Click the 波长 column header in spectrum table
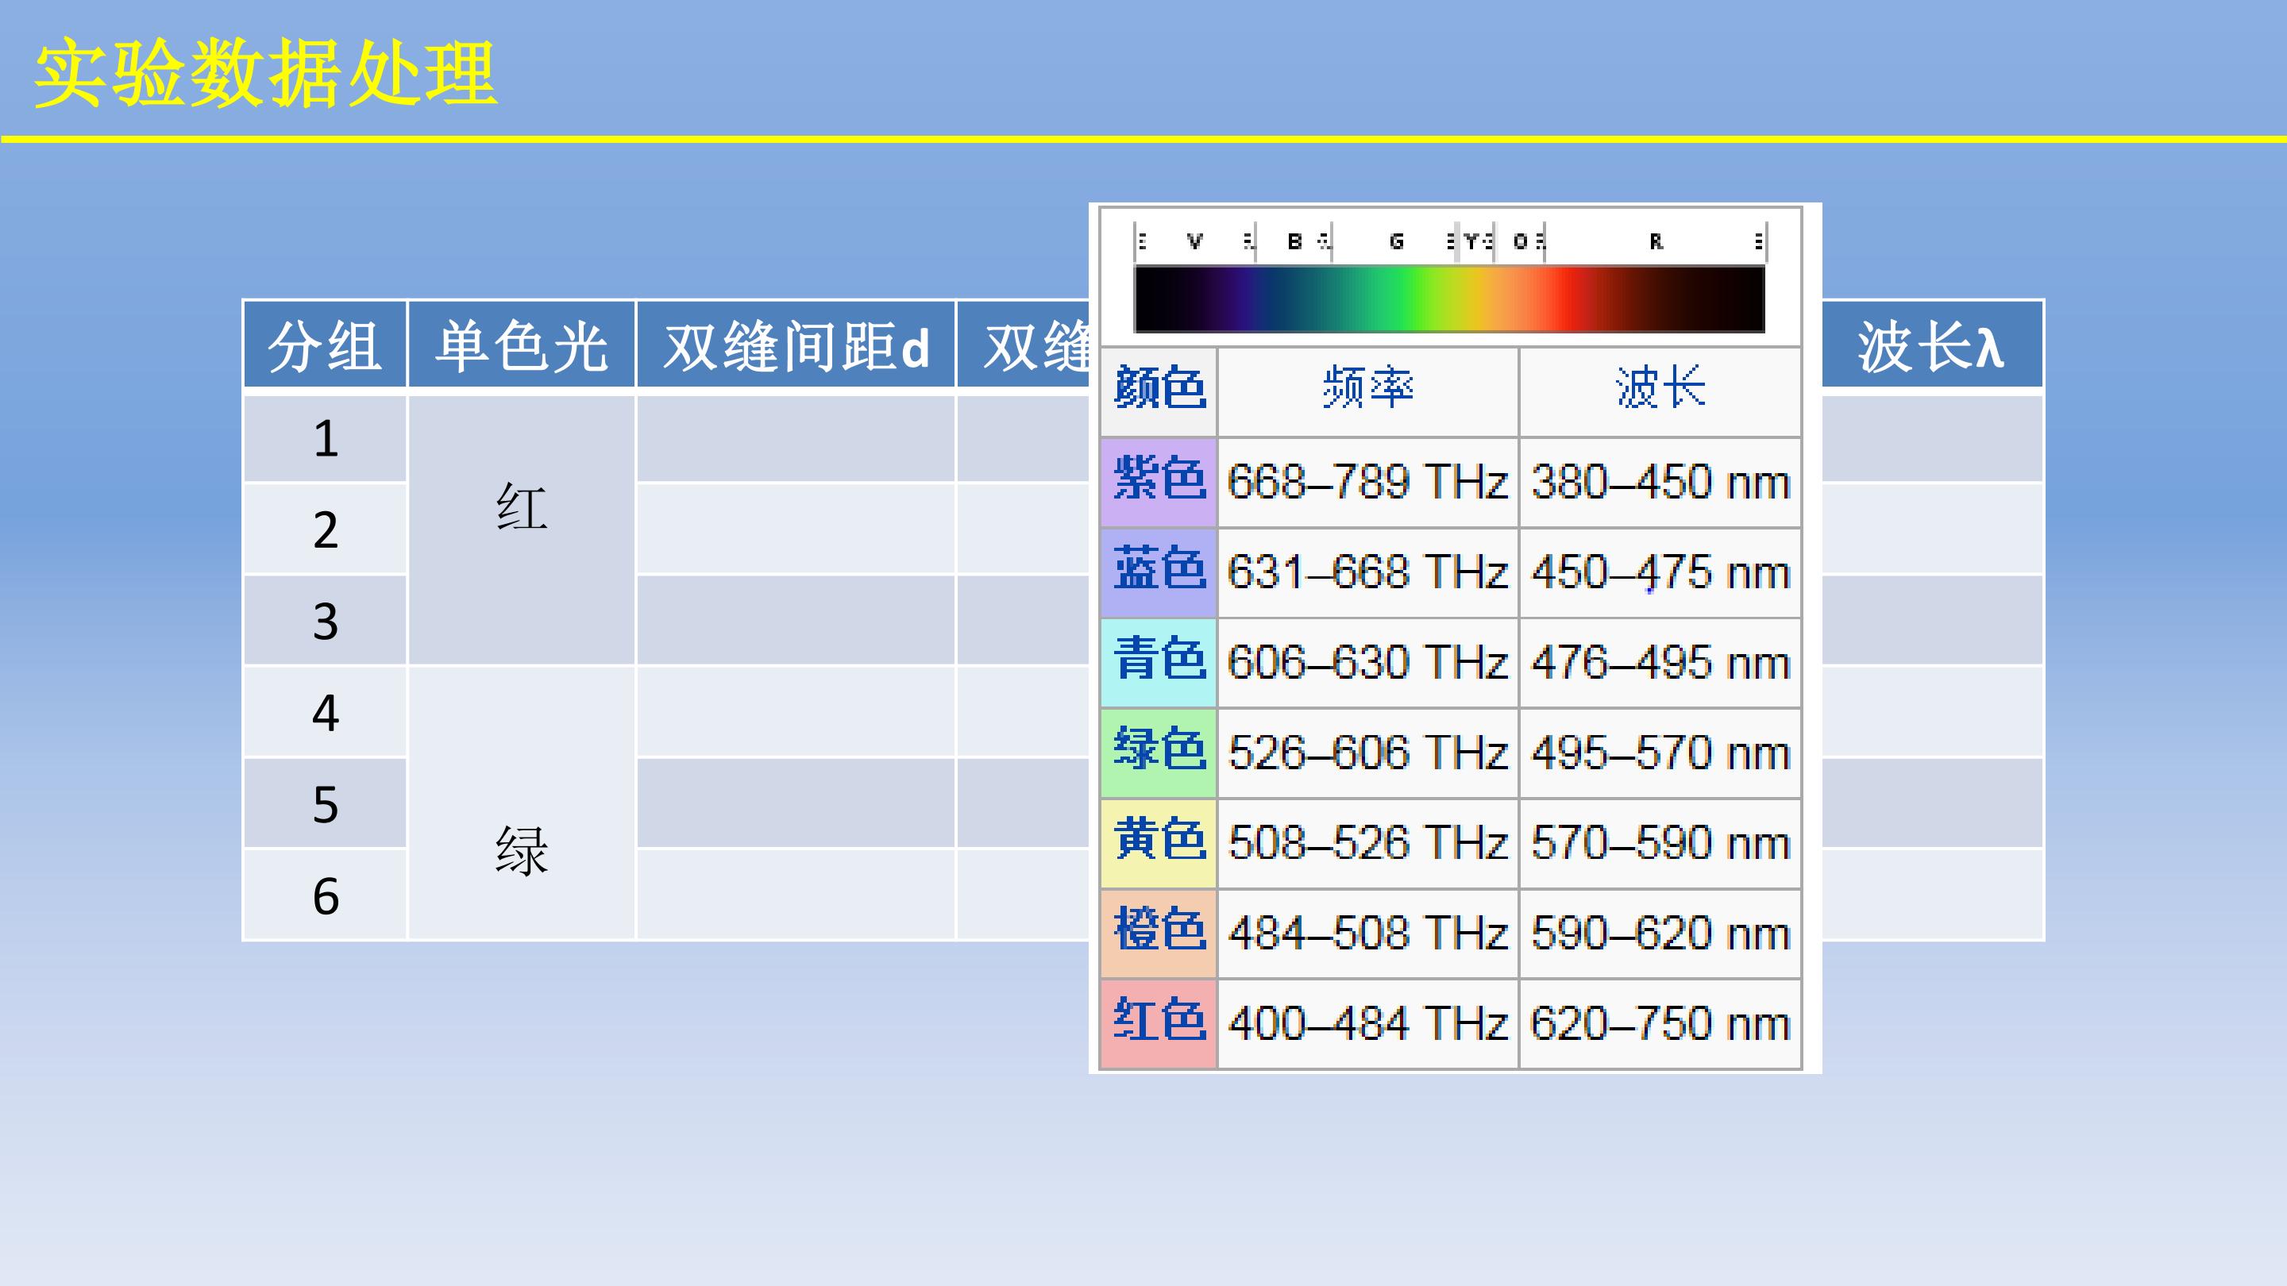This screenshot has width=2287, height=1286. point(1660,388)
